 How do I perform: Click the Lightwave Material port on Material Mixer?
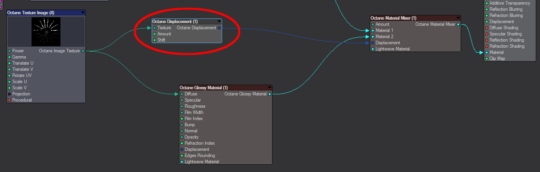373,49
